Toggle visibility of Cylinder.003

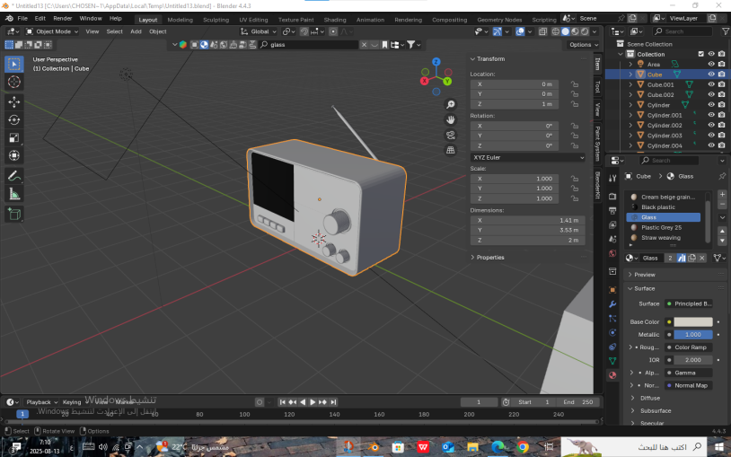pyautogui.click(x=711, y=136)
